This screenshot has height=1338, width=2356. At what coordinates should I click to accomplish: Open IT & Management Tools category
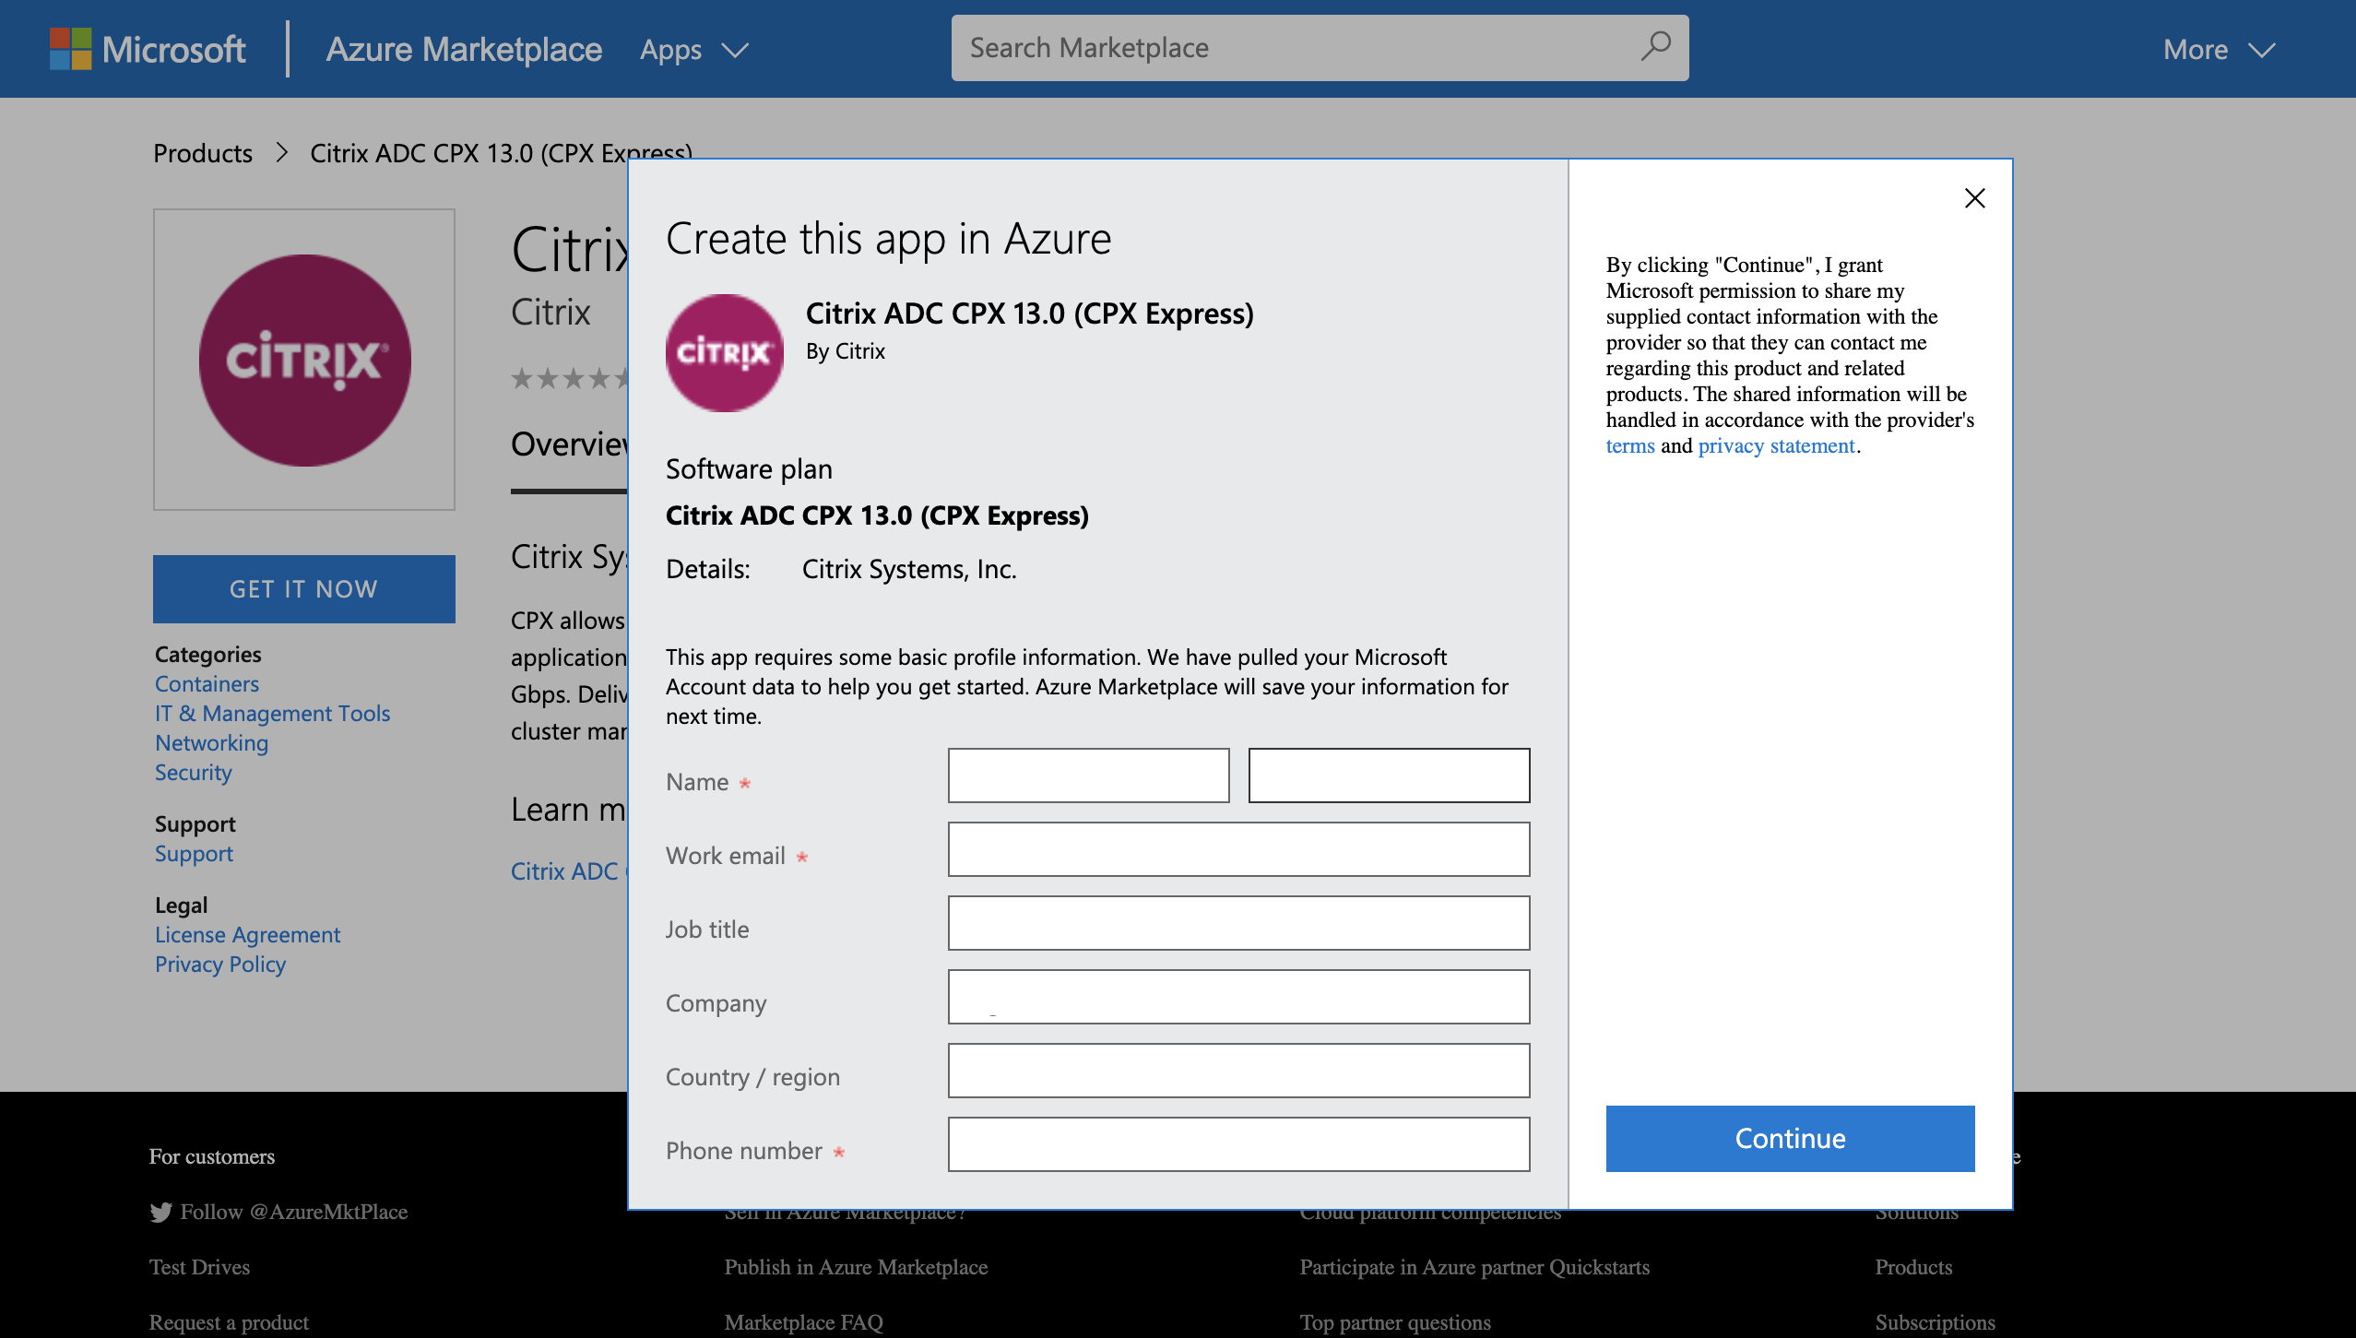(x=272, y=714)
